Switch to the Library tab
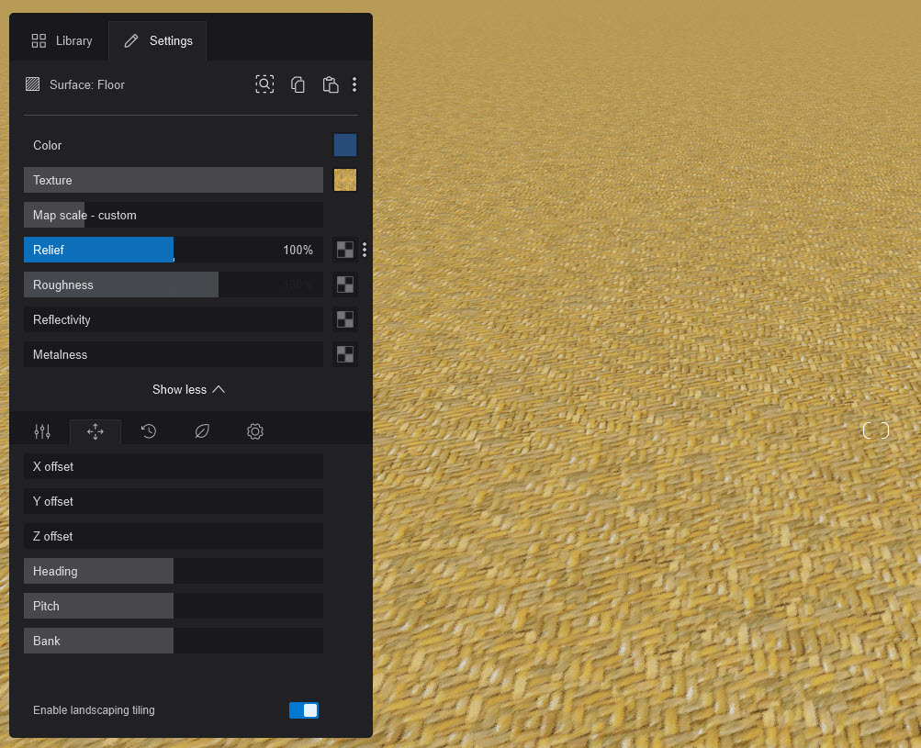Image resolution: width=921 pixels, height=748 pixels. coord(61,40)
